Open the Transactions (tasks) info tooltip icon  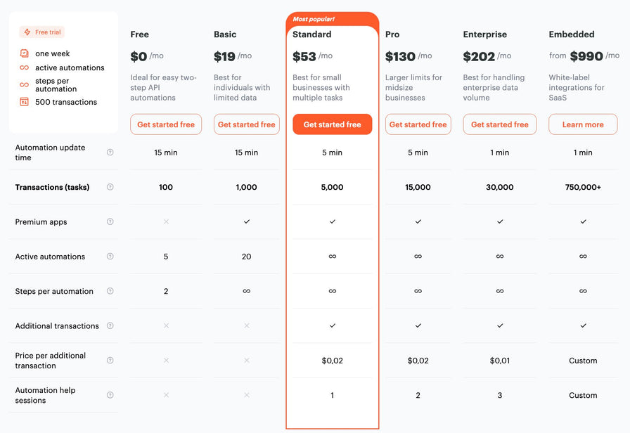pos(110,187)
